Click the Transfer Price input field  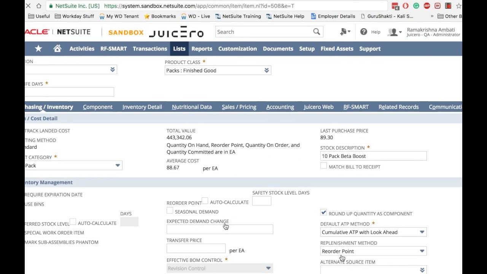point(196,249)
